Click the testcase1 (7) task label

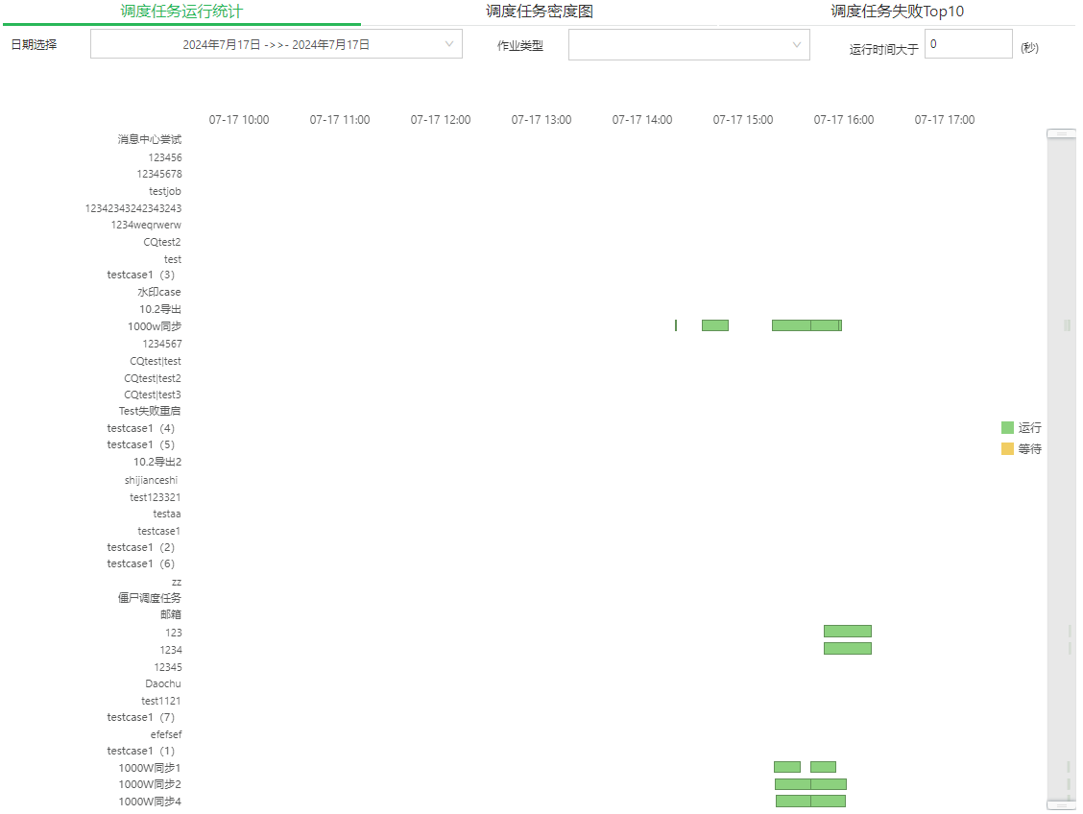click(141, 717)
